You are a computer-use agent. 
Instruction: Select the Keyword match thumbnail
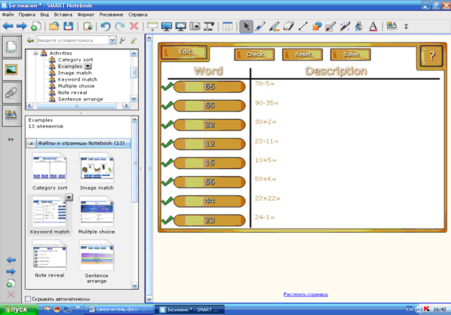click(50, 212)
